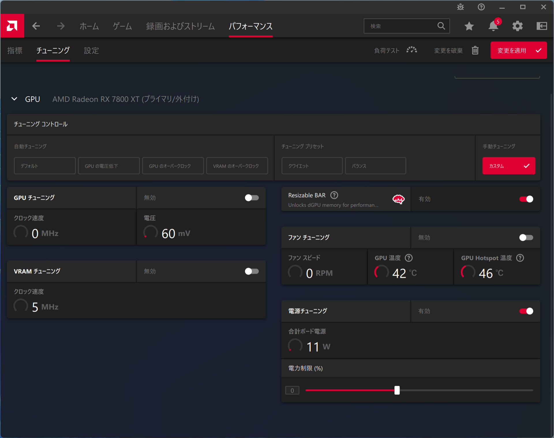This screenshot has width=554, height=438.
Task: Open settings with the gear icon
Action: (x=517, y=26)
